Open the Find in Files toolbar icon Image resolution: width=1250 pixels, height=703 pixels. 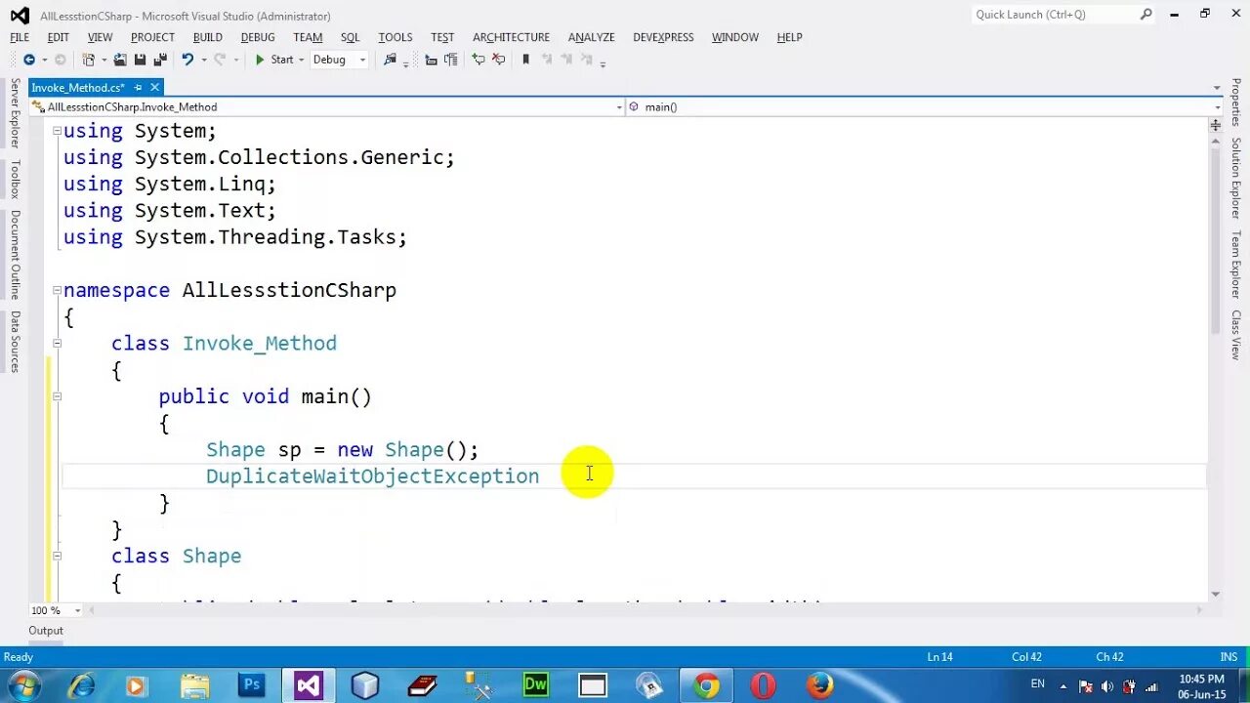point(391,60)
